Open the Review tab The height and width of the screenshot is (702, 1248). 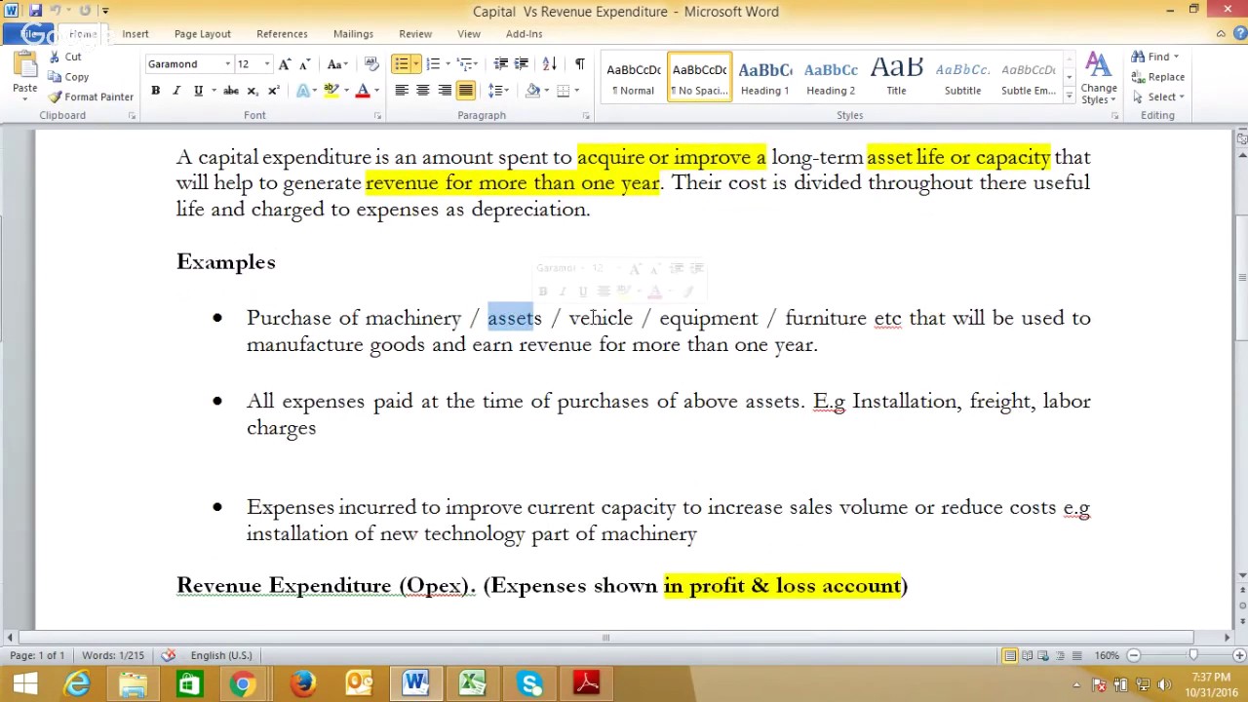pos(415,34)
